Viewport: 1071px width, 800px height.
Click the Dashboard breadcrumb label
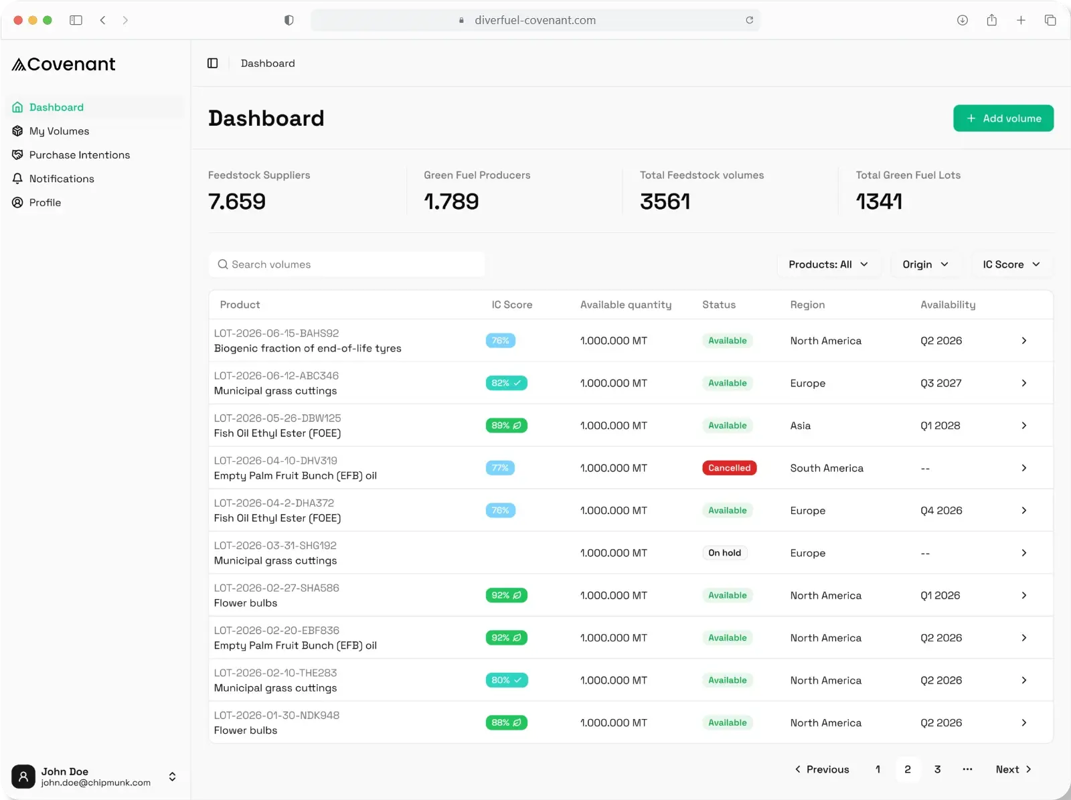(x=268, y=63)
